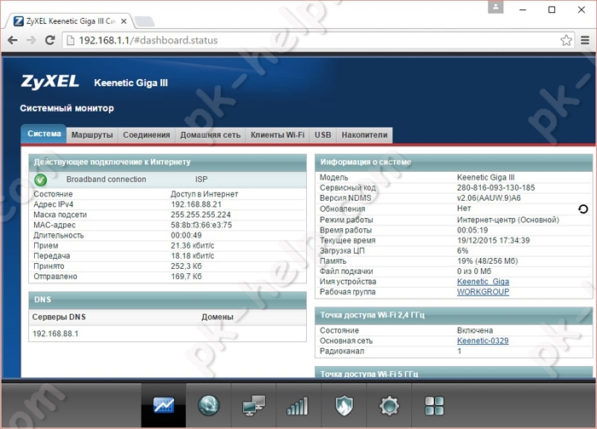Screen dimensions: 597x429
Task: Open the WORKGROUP link
Action: point(483,292)
